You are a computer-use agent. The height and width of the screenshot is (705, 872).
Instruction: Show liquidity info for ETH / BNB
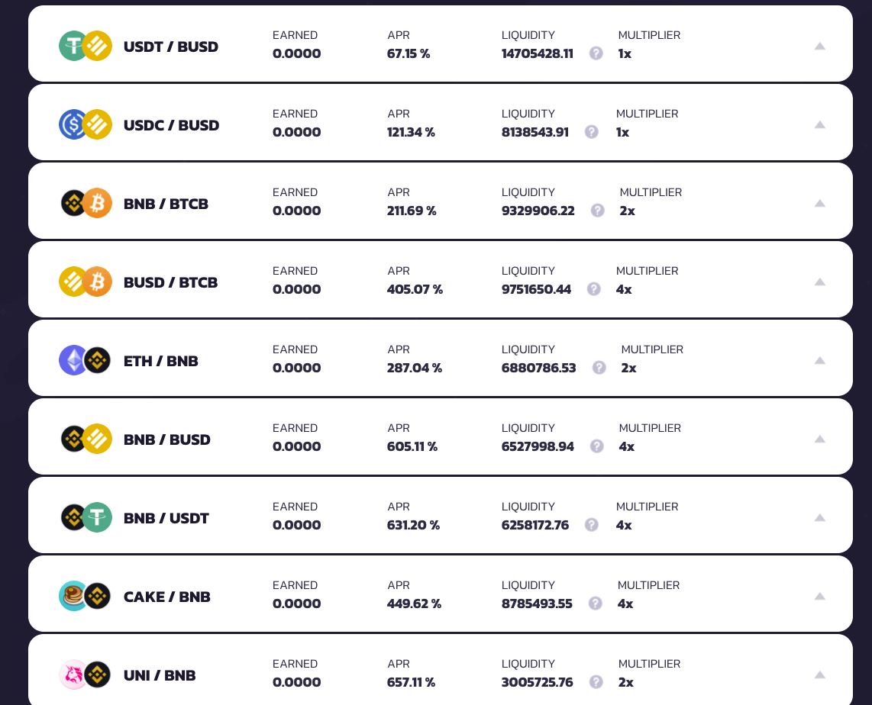point(599,368)
